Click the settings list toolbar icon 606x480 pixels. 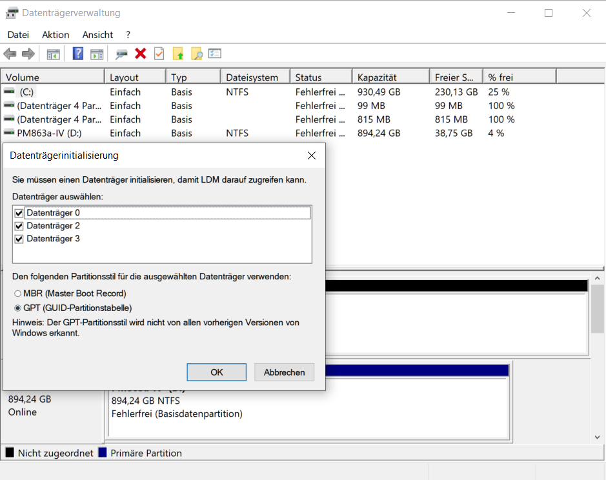point(214,54)
